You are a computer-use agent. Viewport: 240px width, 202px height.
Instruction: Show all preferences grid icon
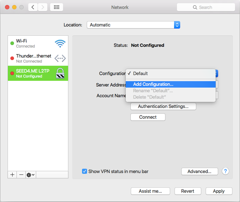(x=56, y=7)
